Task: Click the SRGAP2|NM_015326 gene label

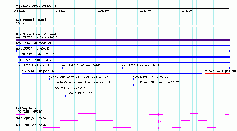Action: 29,112
